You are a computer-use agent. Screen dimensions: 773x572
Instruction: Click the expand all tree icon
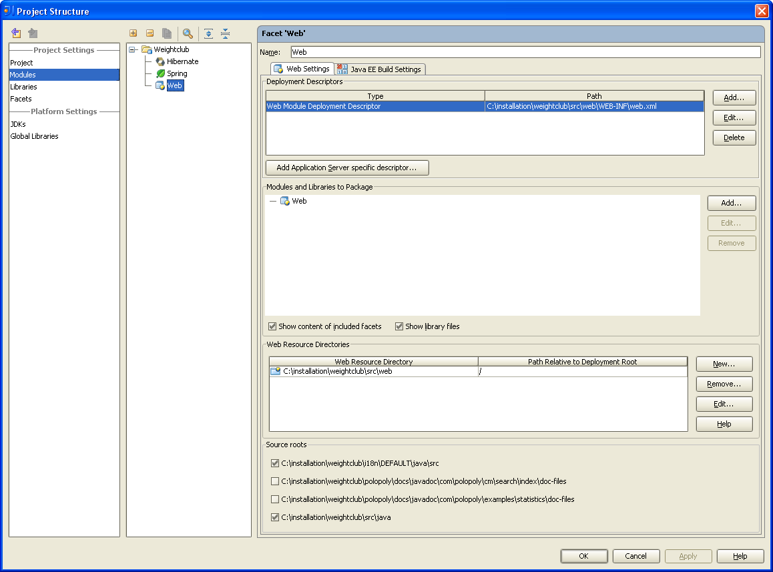click(208, 33)
